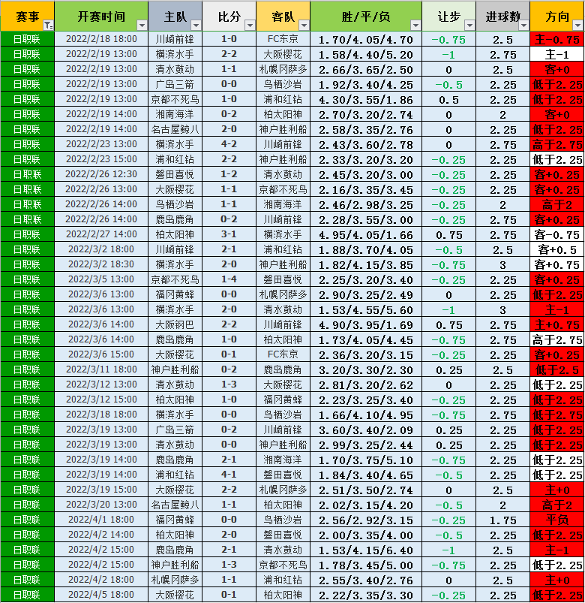Select odds cell 2.16/3.35/3.45
The image size is (585, 603).
(366, 189)
